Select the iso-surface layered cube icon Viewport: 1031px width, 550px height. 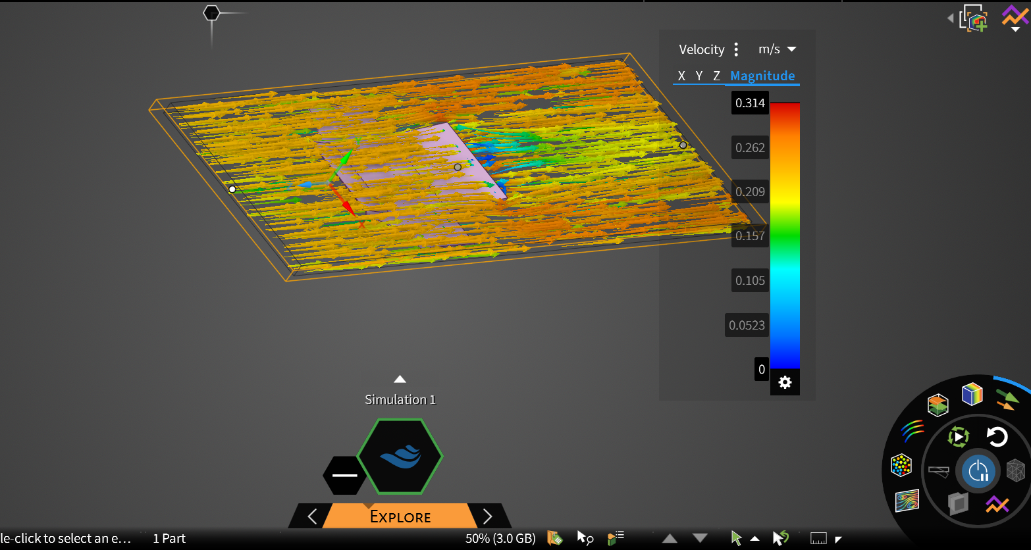point(938,404)
